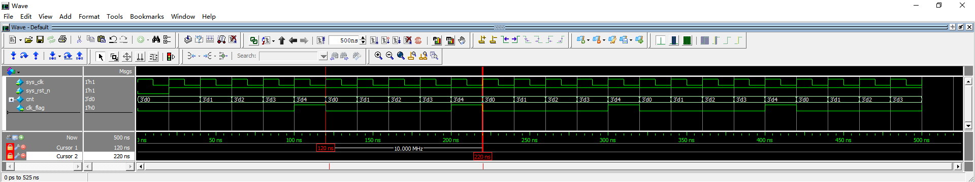Viewport: 975px width, 182px height.
Task: Click the Save floppy disk icon
Action: (x=40, y=39)
